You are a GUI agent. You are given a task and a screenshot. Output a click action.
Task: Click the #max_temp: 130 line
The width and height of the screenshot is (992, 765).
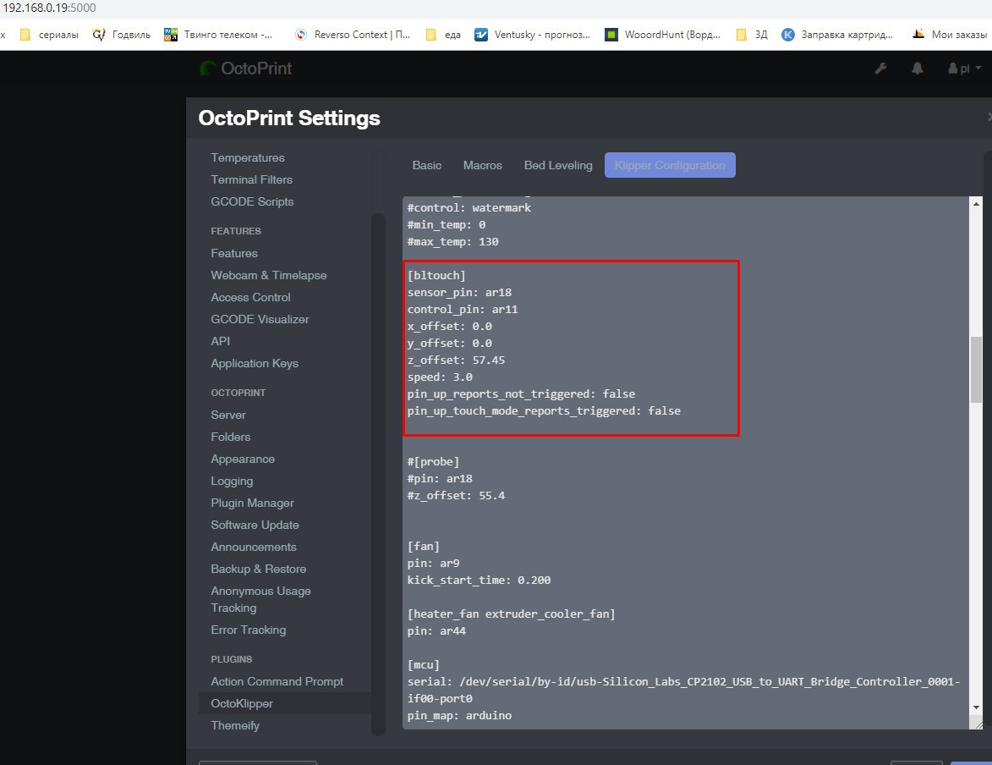pyautogui.click(x=453, y=242)
